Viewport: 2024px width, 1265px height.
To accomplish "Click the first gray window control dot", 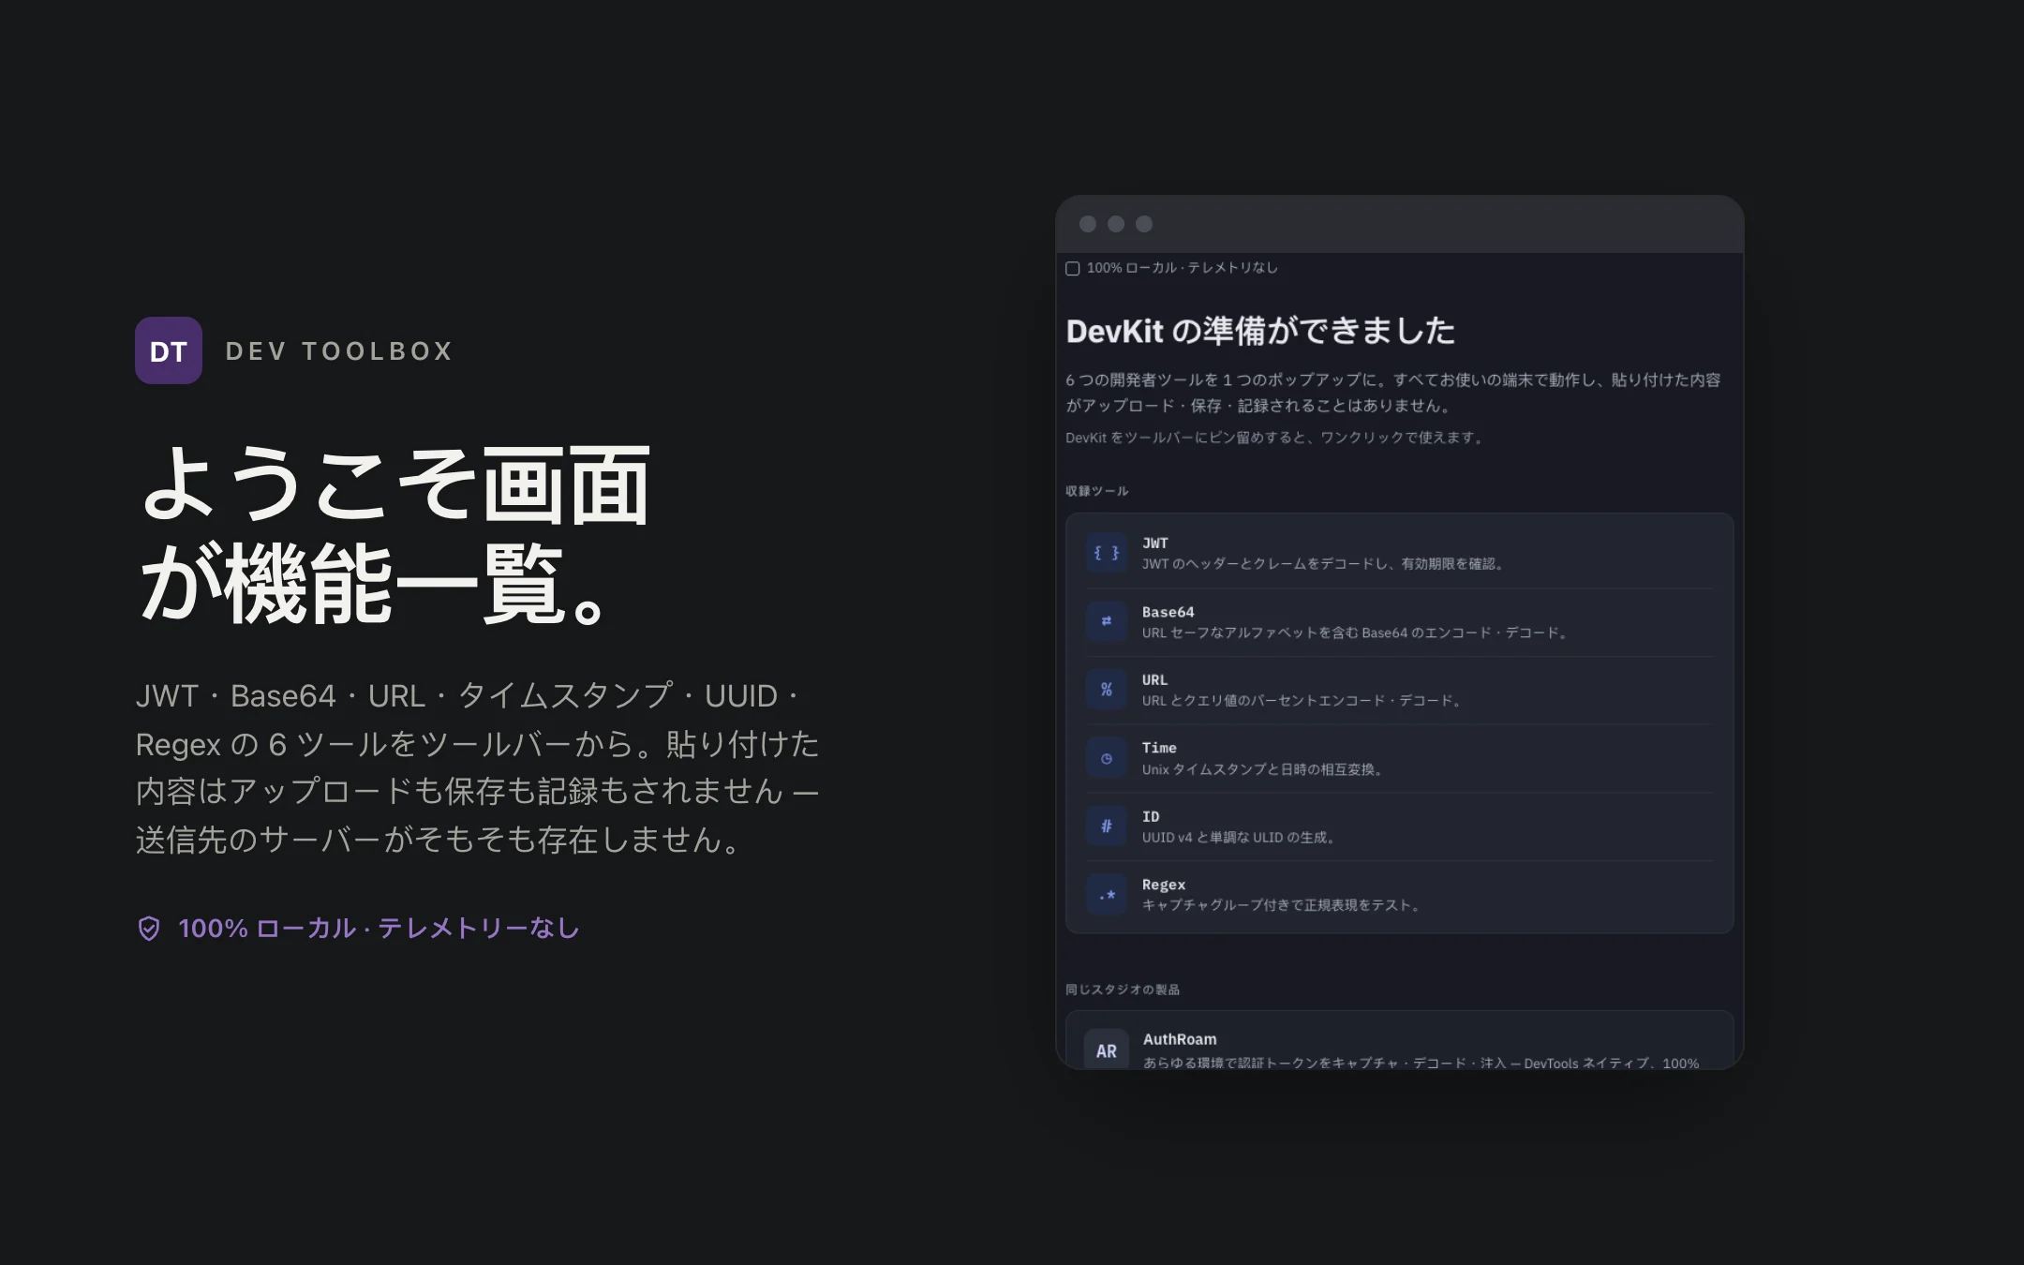I will (1088, 224).
